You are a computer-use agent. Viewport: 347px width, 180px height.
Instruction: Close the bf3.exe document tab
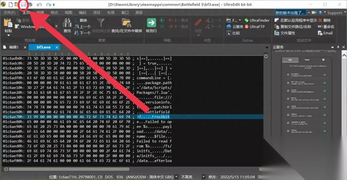pyautogui.click(x=57, y=47)
